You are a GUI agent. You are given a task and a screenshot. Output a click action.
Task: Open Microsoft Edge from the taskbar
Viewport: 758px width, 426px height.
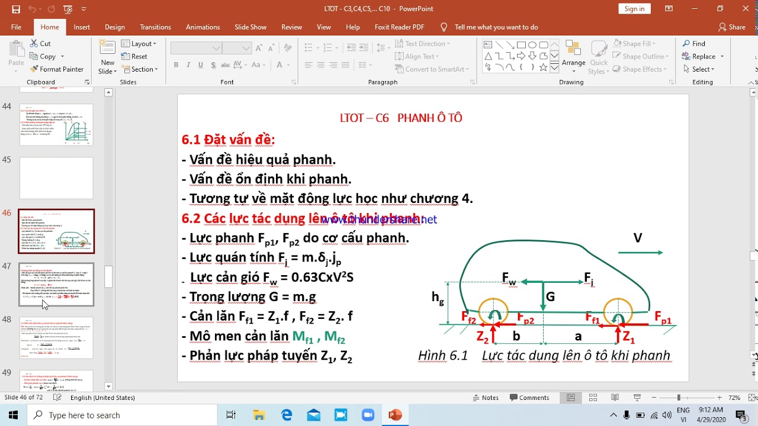(x=287, y=415)
